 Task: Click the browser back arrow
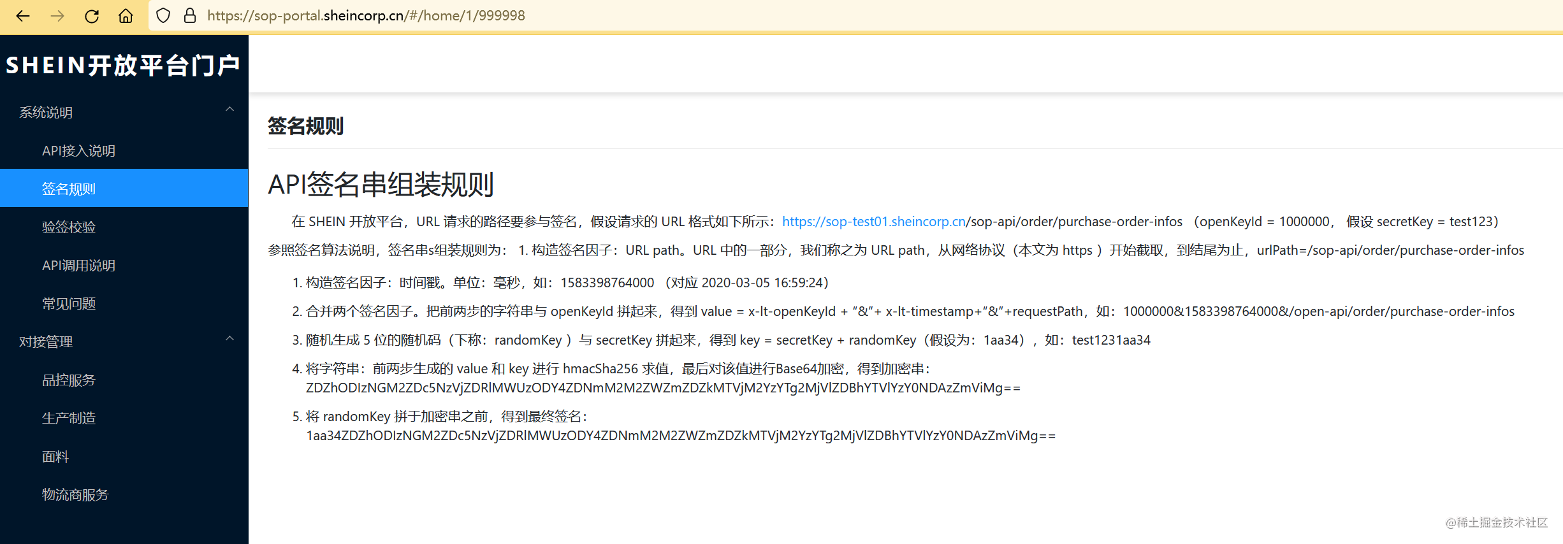tap(23, 16)
